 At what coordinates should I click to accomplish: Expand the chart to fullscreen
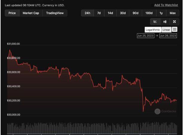(175, 22)
